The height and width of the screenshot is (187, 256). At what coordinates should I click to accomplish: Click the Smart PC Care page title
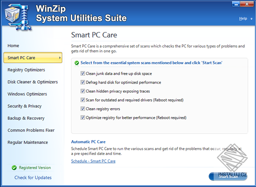tap(94, 35)
